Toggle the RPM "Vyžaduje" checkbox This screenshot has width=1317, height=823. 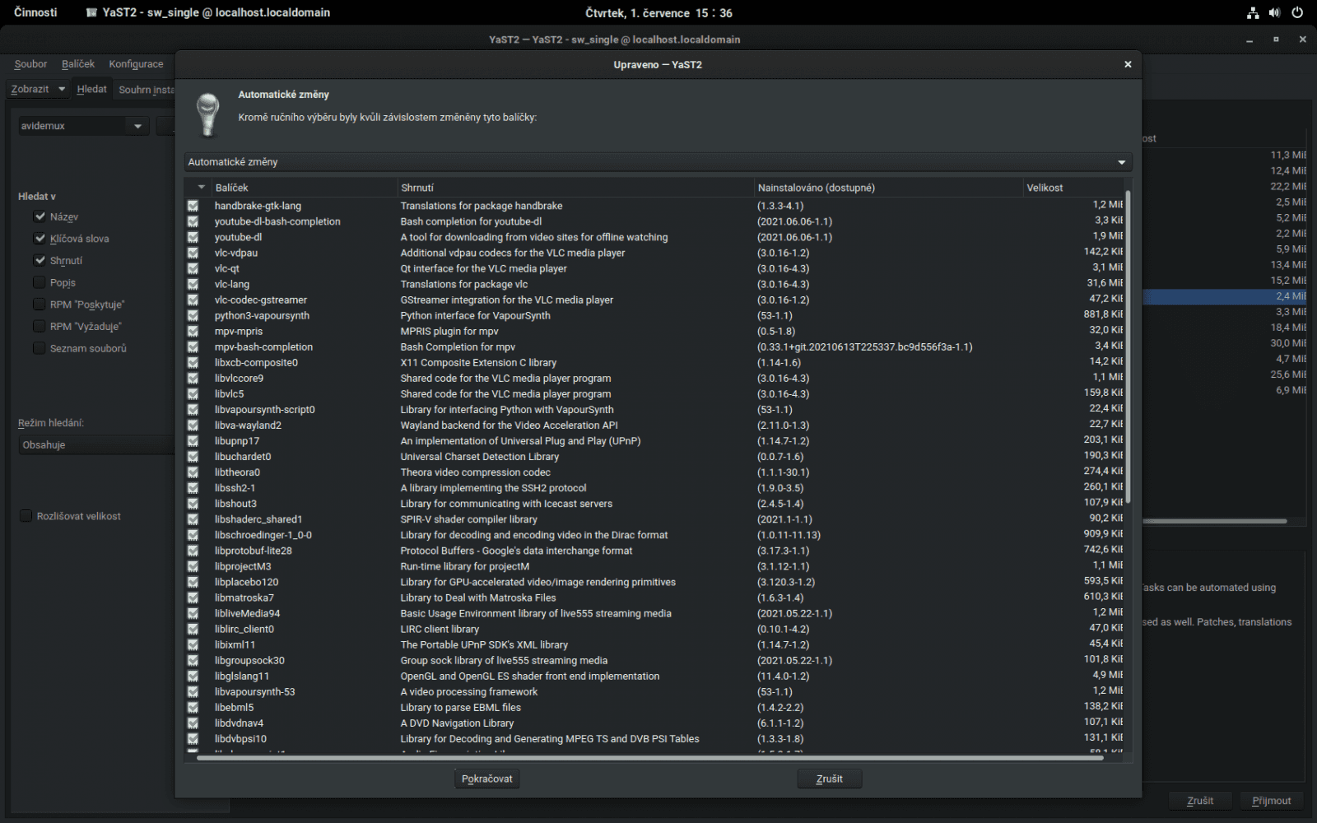(x=39, y=326)
